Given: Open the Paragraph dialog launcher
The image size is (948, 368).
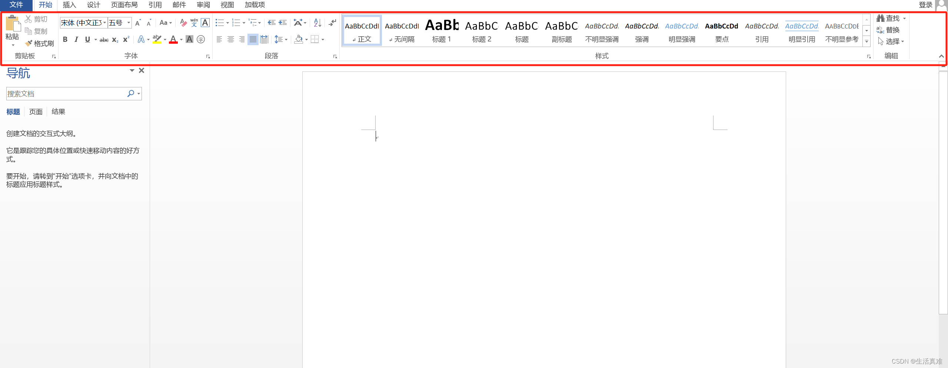Looking at the screenshot, I should point(335,56).
